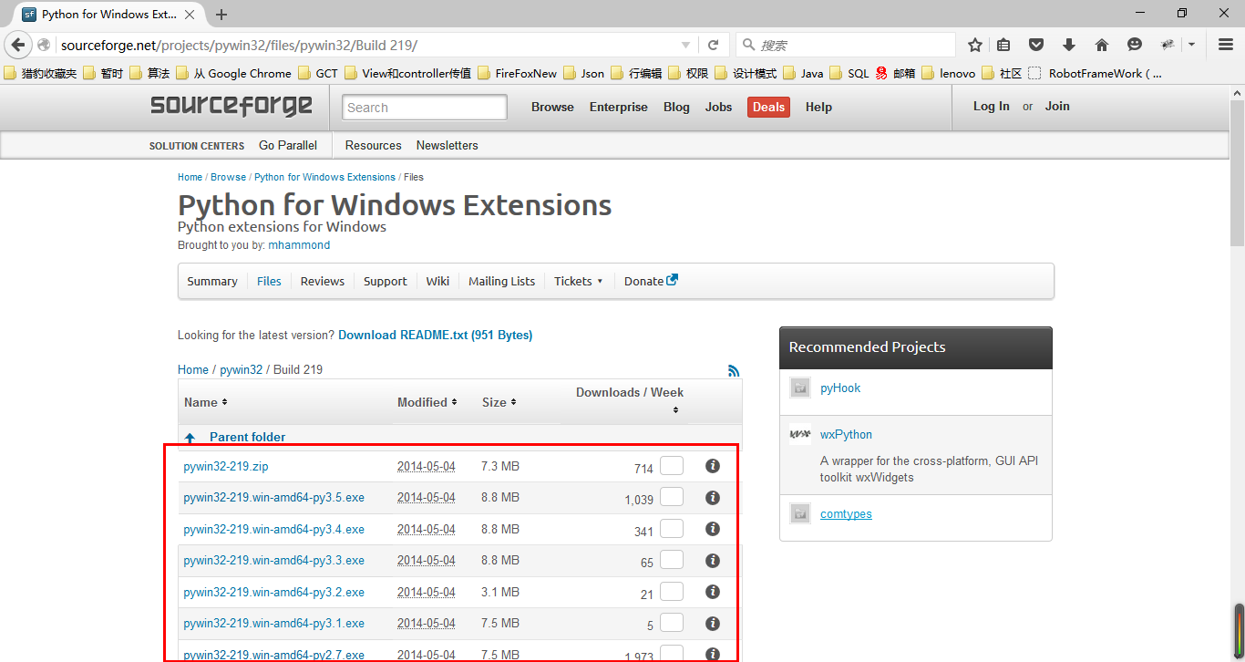Click the SourceForge Search input field
Viewport: 1245px width, 662px height.
tap(425, 107)
